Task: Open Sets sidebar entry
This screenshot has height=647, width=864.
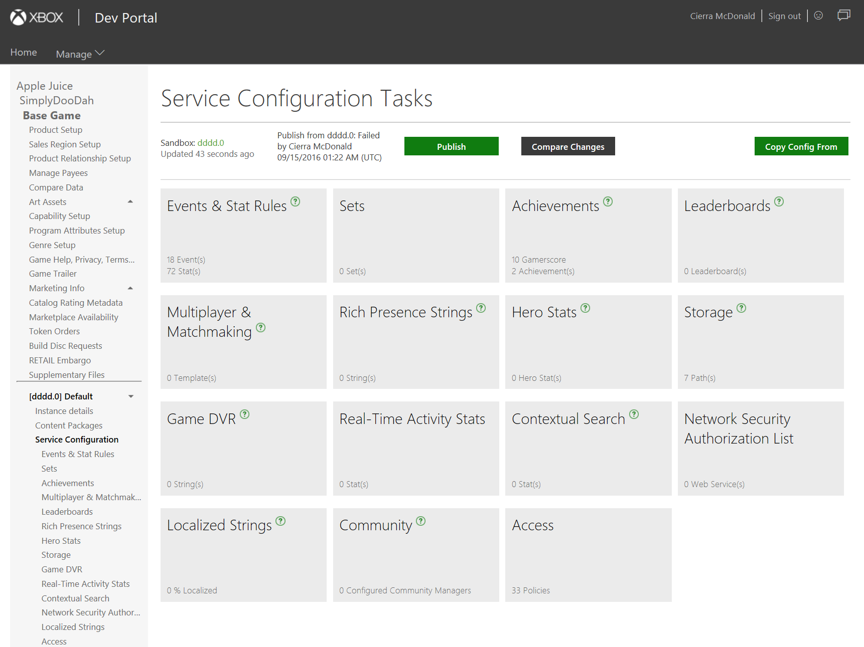Action: pyautogui.click(x=49, y=469)
